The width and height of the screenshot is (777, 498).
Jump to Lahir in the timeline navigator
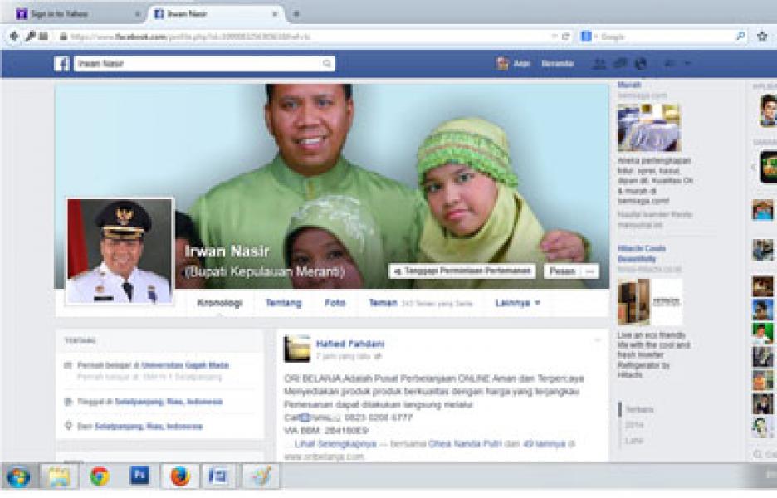[633, 441]
